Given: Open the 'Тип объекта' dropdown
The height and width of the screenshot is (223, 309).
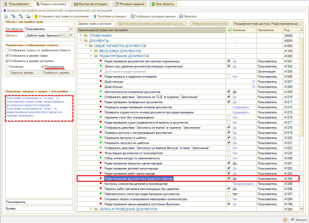Looking at the screenshot, I should (71, 29).
